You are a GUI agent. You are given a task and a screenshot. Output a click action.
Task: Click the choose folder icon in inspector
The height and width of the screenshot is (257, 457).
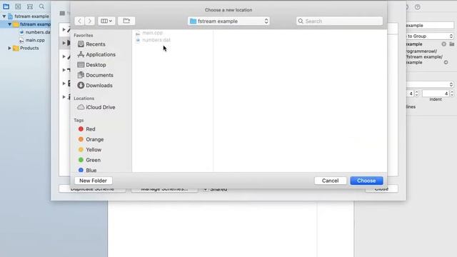[x=452, y=44]
